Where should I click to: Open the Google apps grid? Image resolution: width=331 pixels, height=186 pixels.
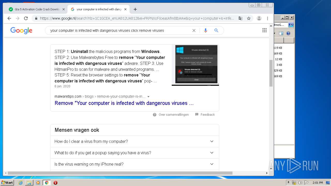click(265, 30)
